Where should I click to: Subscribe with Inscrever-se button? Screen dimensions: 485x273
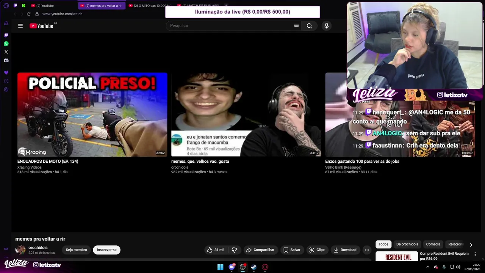click(x=106, y=250)
